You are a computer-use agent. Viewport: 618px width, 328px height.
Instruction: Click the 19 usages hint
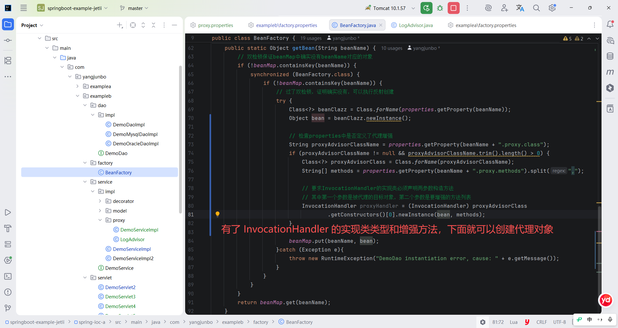tap(311, 38)
